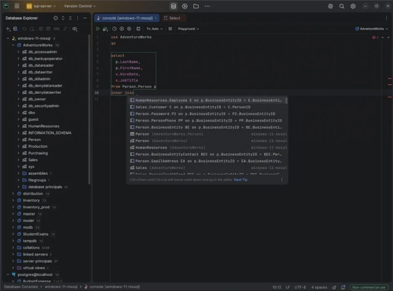Click the DDL toolbar button
Image resolution: width=393 pixels, height=291 pixels.
[57, 29]
